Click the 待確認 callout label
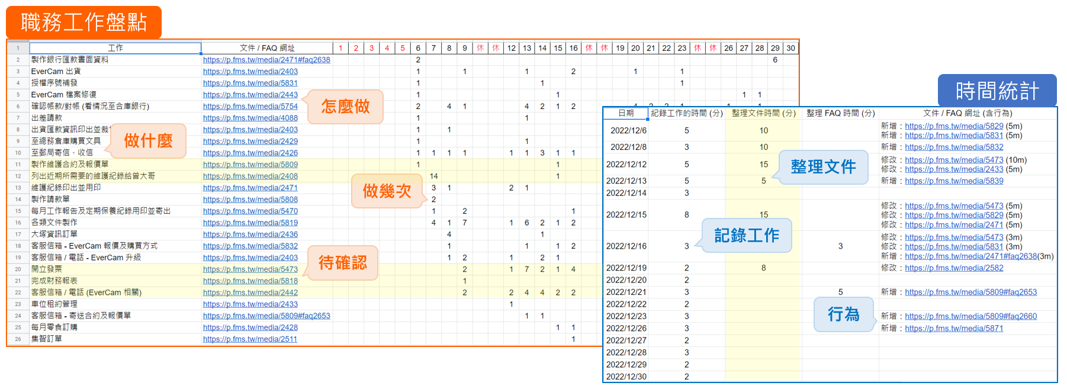This screenshot has width=1067, height=392. coord(342,263)
